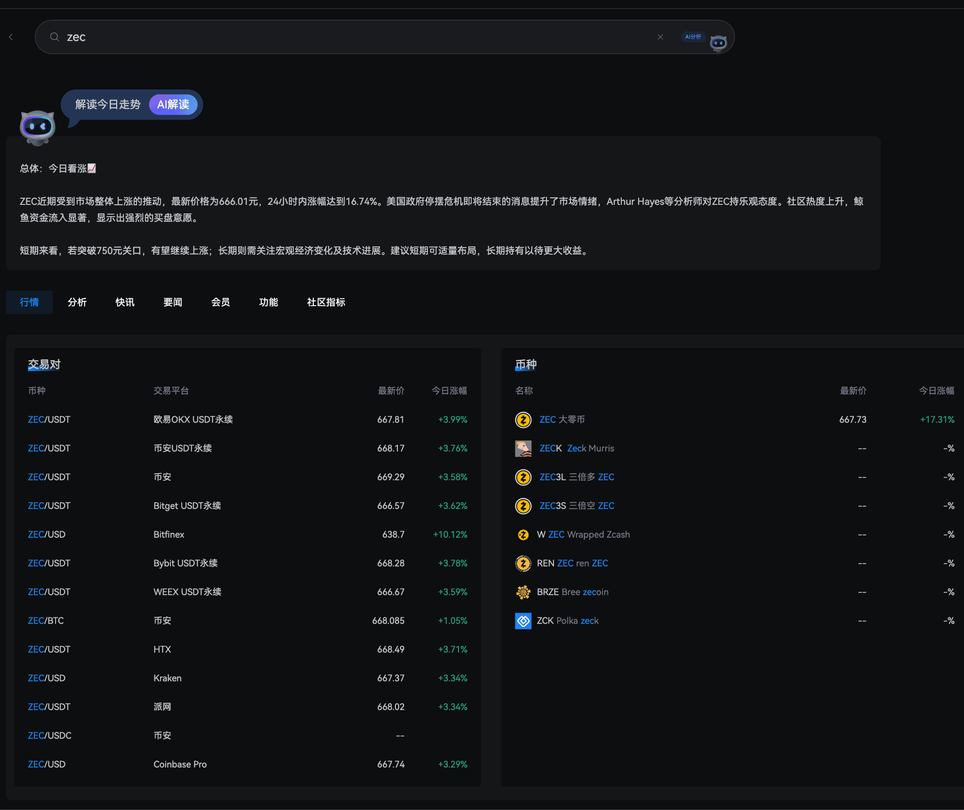
Task: Click the ZEC3L 三倍多 coin icon
Action: tap(523, 477)
